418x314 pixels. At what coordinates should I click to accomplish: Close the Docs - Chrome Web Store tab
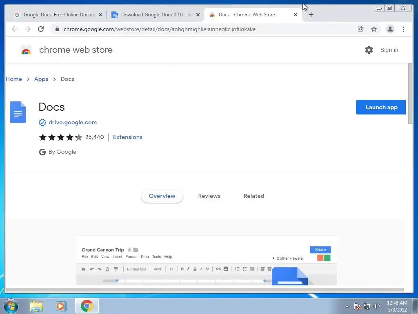[x=296, y=15]
